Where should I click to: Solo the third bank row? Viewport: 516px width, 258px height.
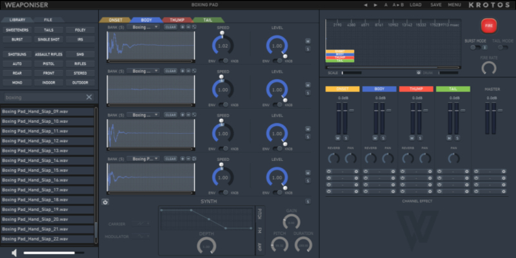coord(308,137)
